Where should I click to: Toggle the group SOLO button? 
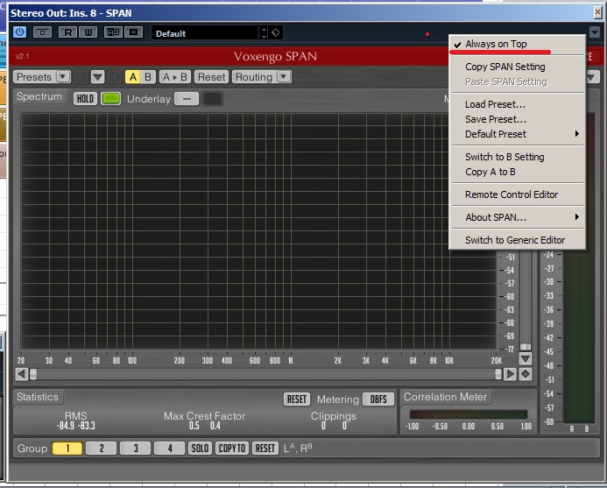click(200, 449)
